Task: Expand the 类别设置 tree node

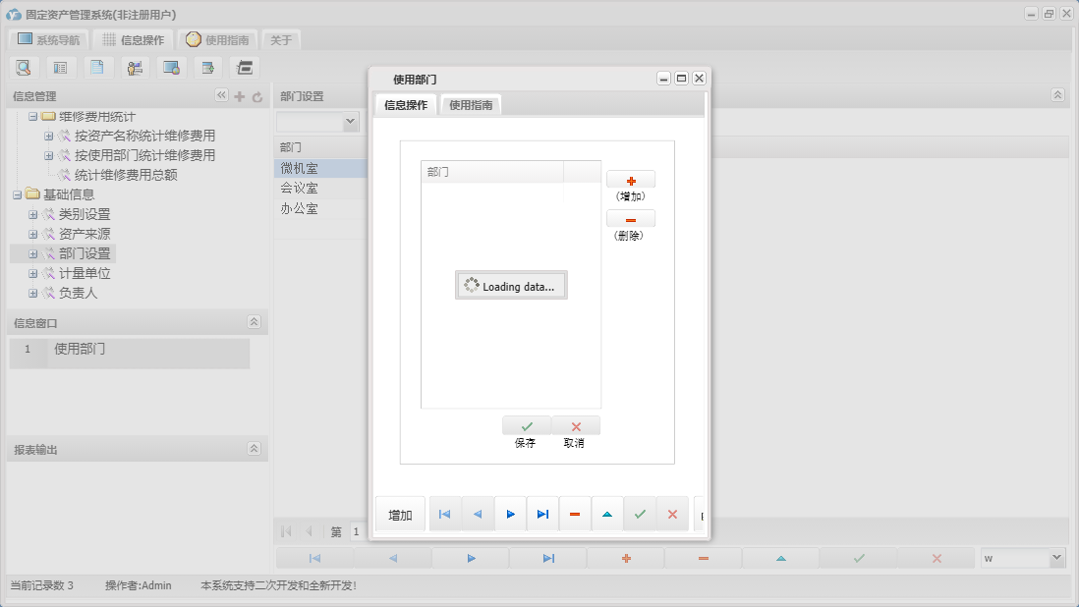Action: 33,214
